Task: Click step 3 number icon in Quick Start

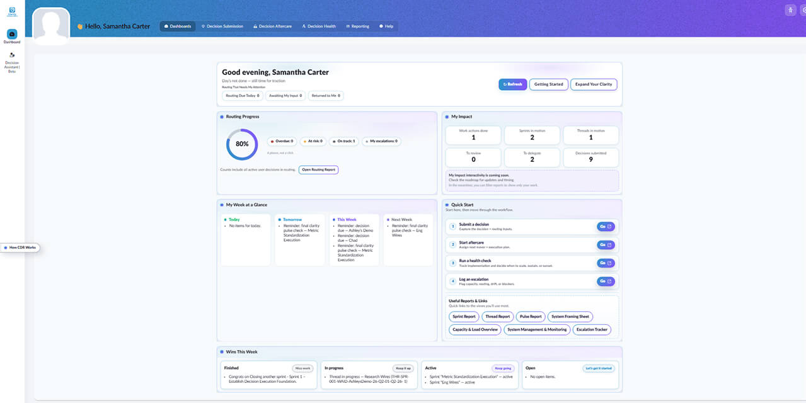Action: 452,263
